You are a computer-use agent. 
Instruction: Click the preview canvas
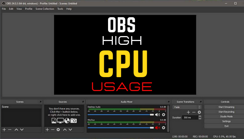coord(125,55)
